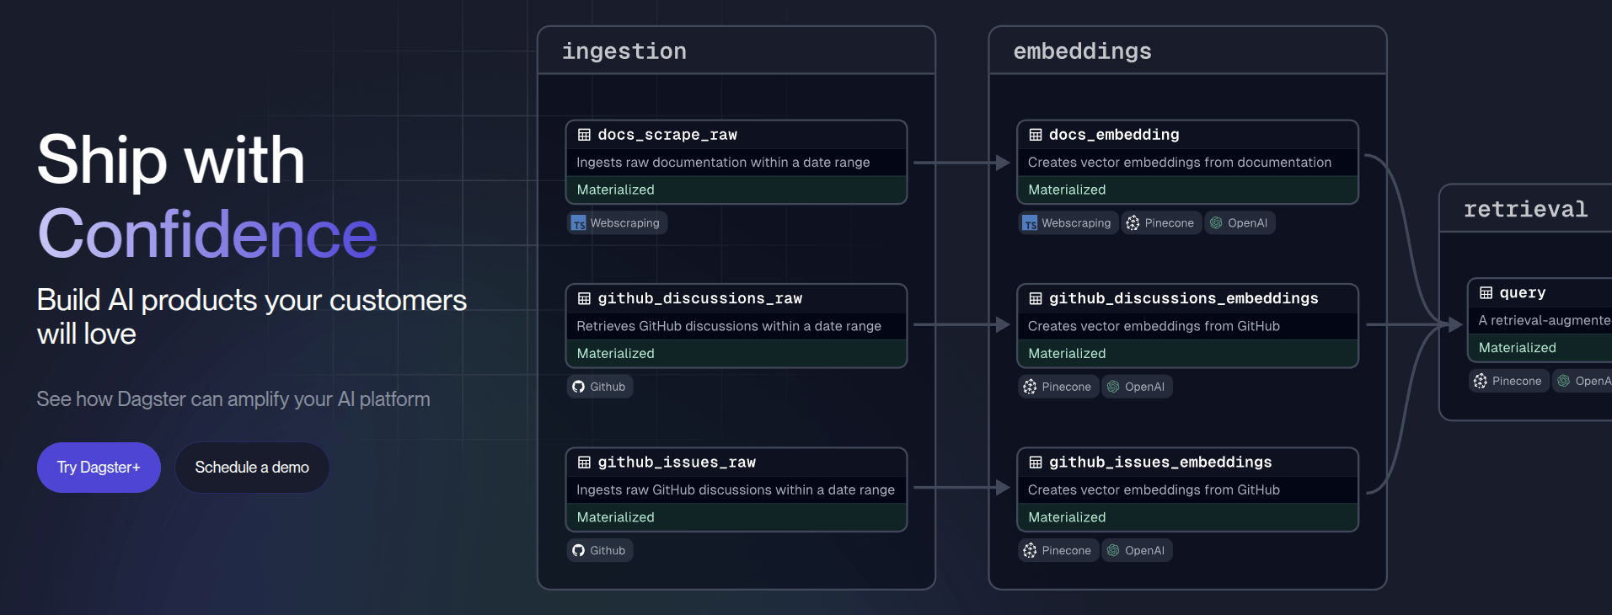Select the query asset title
The image size is (1612, 615).
(x=1523, y=293)
